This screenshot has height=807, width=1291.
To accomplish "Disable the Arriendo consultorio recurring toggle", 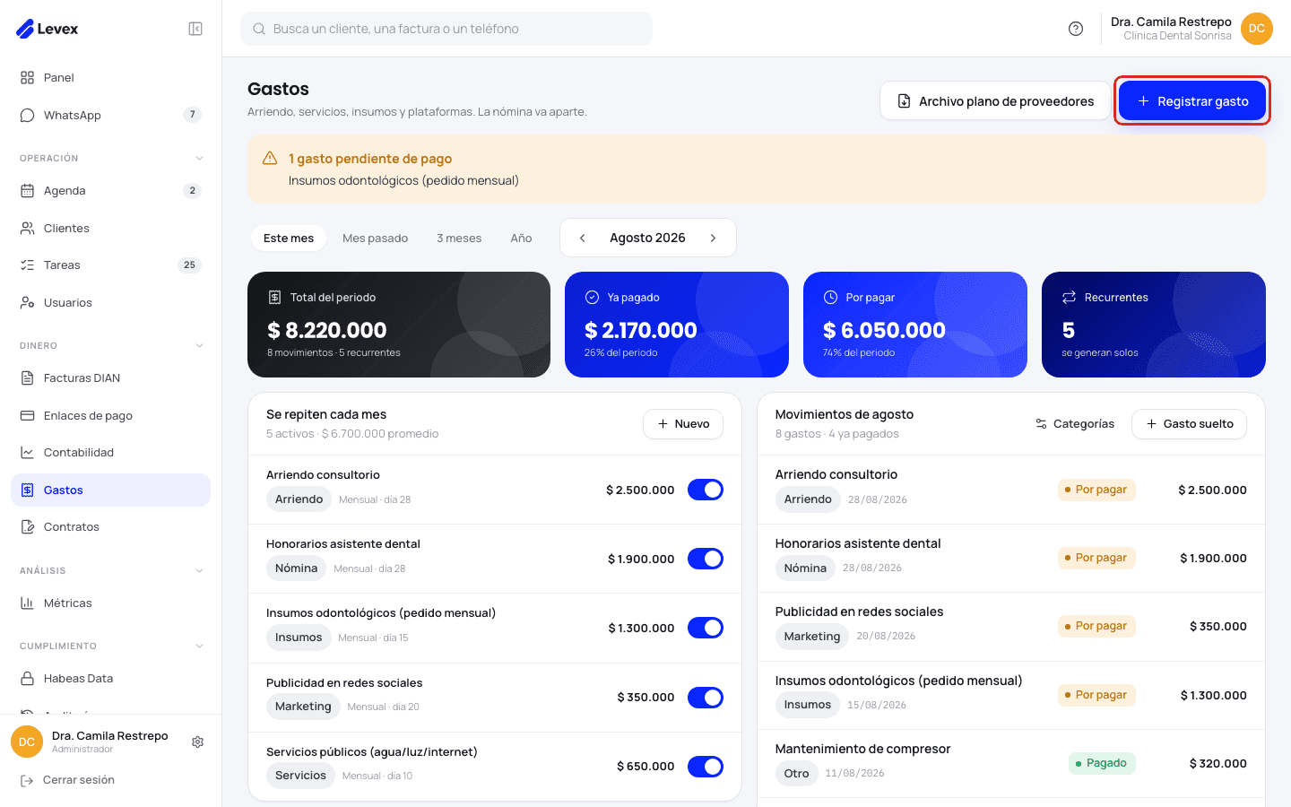I will pos(706,490).
